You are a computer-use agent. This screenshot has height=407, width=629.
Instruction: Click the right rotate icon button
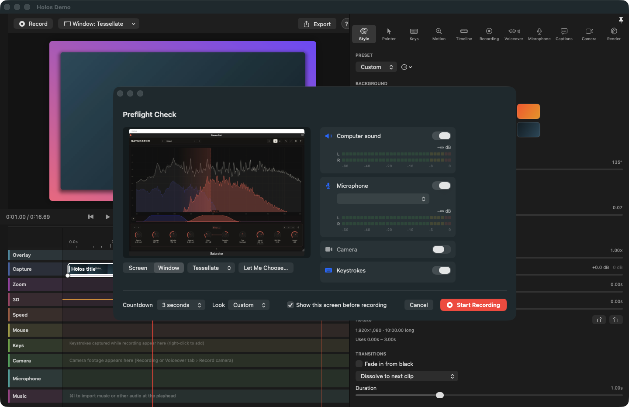pos(616,320)
